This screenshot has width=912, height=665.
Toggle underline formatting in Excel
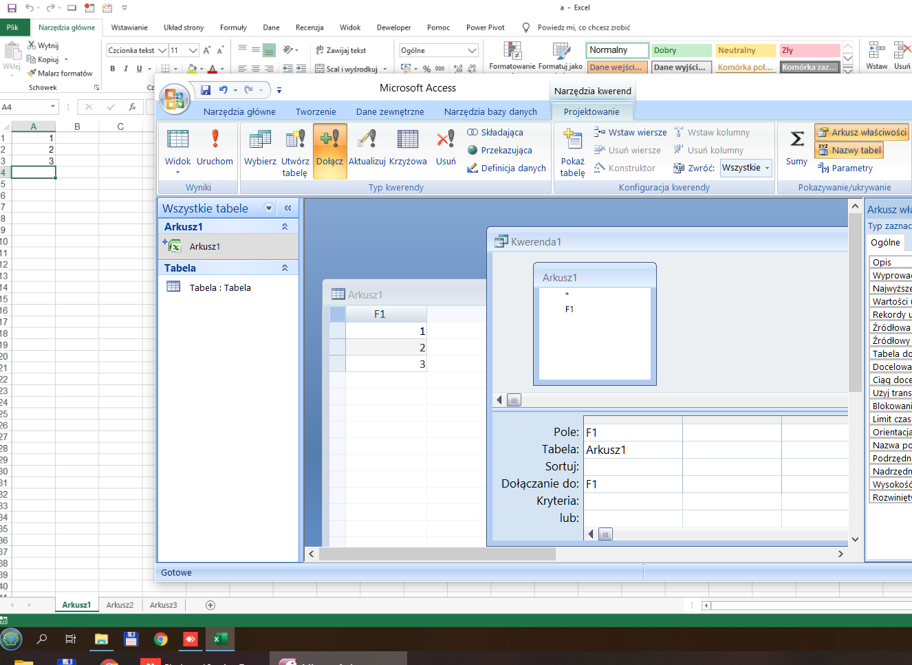click(x=140, y=69)
